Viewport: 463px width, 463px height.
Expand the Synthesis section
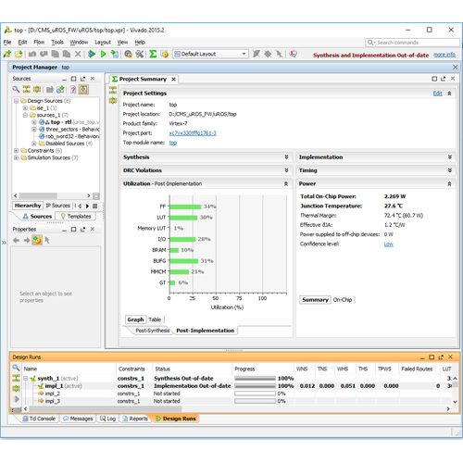[x=286, y=157]
